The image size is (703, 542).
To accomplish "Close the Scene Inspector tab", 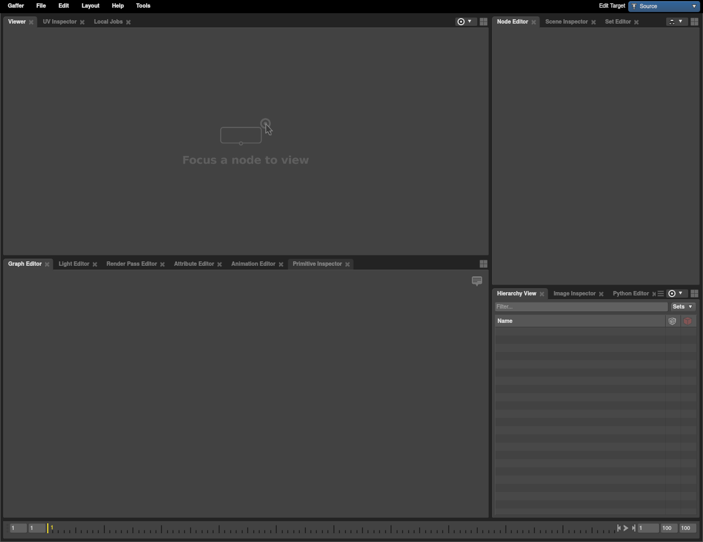I will pyautogui.click(x=594, y=22).
